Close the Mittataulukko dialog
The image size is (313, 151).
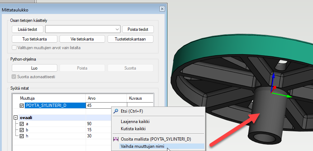tap(162, 9)
